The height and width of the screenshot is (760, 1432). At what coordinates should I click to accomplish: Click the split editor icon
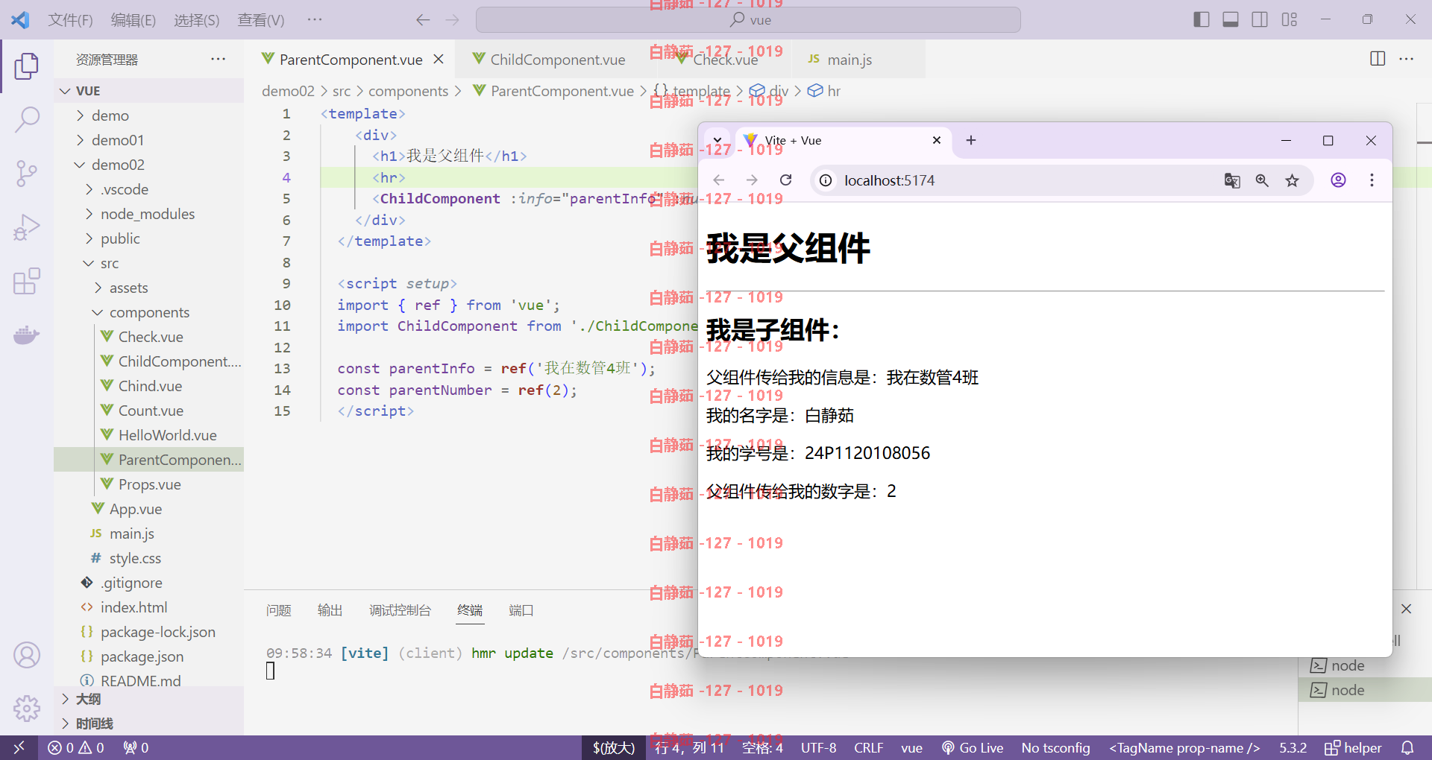pyautogui.click(x=1378, y=59)
